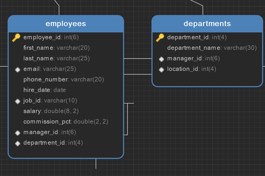Click the diamond icon beside location_id
The height and width of the screenshot is (176, 265).
(161, 69)
